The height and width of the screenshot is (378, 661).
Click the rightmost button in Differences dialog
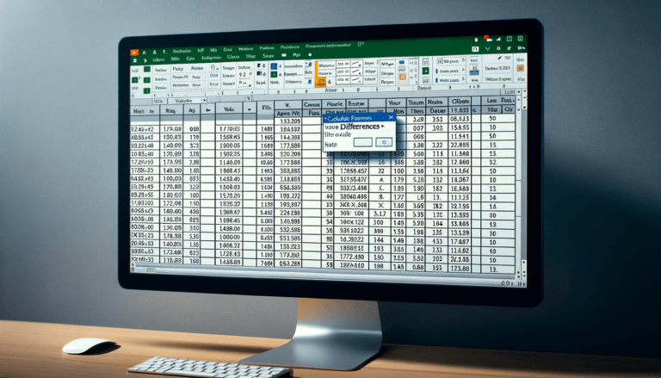pos(384,142)
